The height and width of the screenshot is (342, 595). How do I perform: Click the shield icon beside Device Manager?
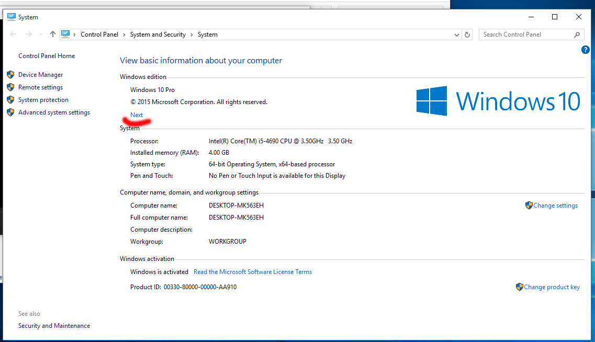[10, 75]
